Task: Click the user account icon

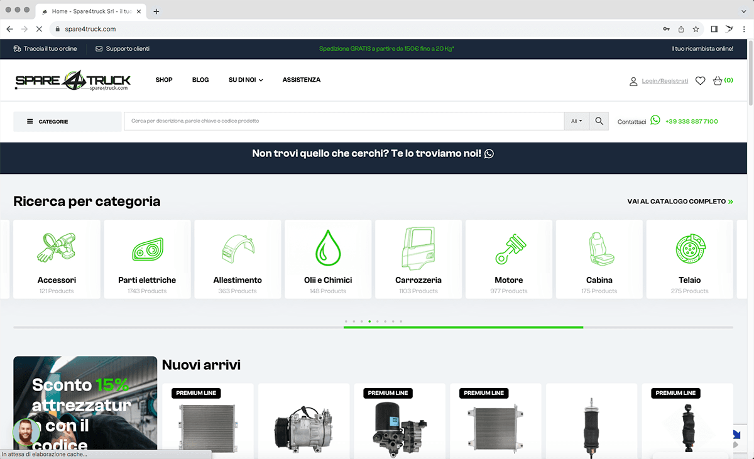Action: [633, 81]
